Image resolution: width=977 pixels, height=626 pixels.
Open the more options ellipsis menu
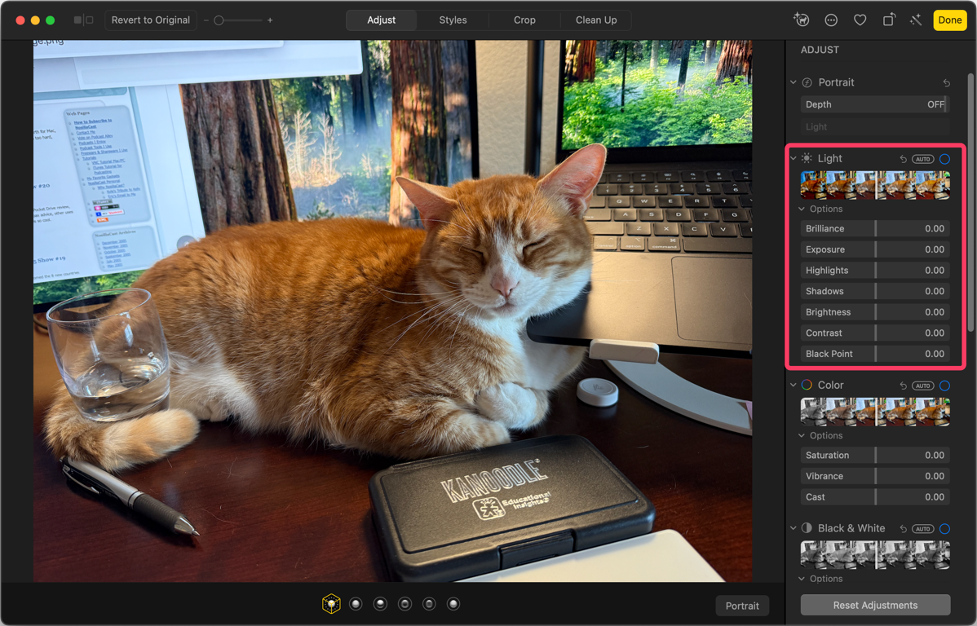(831, 20)
